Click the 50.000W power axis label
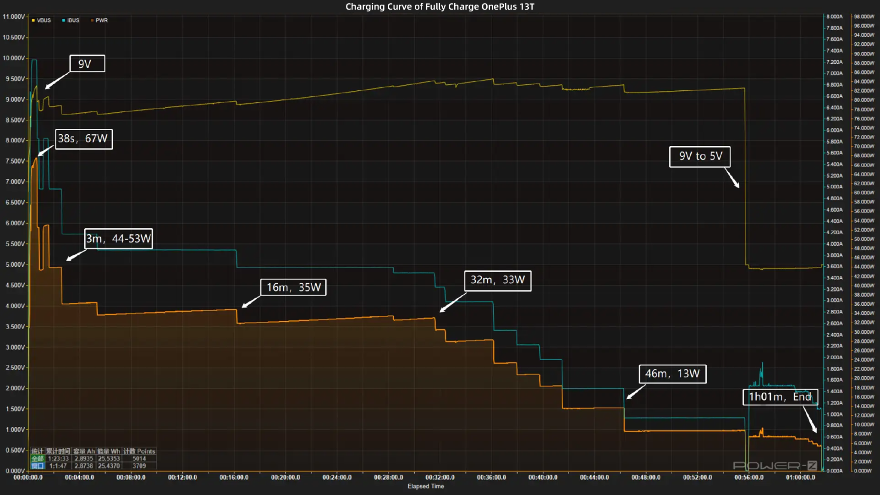This screenshot has height=495, width=880. click(x=864, y=239)
